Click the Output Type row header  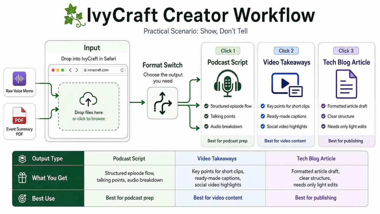coord(48,158)
